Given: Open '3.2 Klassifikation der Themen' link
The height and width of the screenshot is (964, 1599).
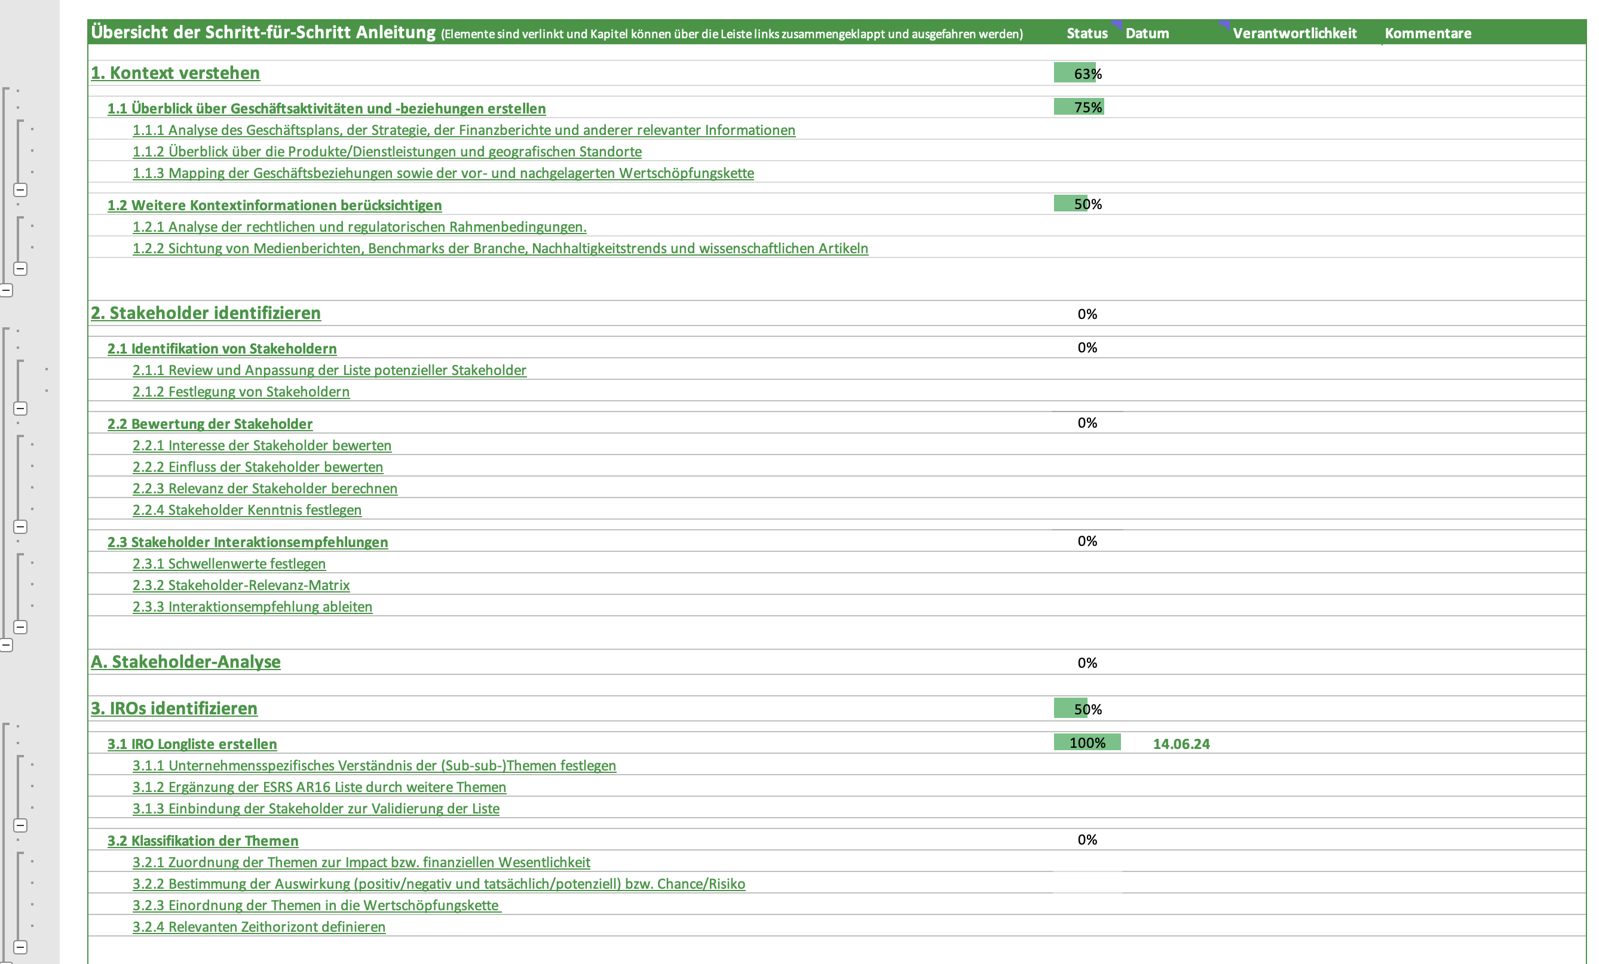Looking at the screenshot, I should (203, 840).
